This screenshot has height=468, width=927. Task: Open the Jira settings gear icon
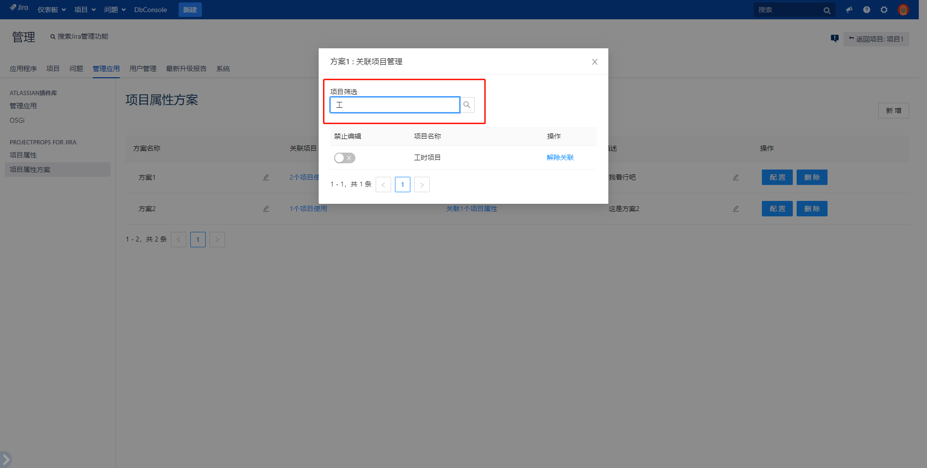point(884,10)
